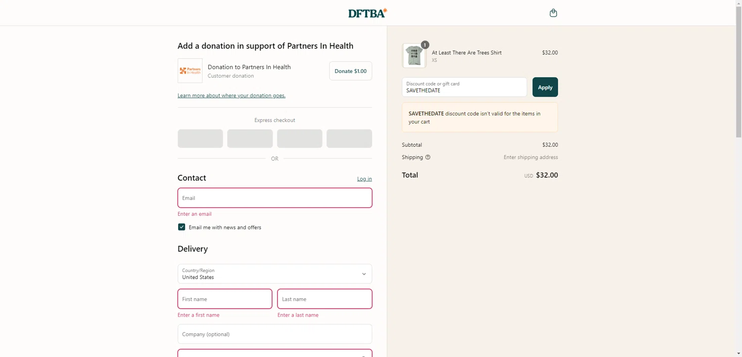Click the 'Donation to Partners In Health' title
The image size is (742, 357).
coord(249,67)
